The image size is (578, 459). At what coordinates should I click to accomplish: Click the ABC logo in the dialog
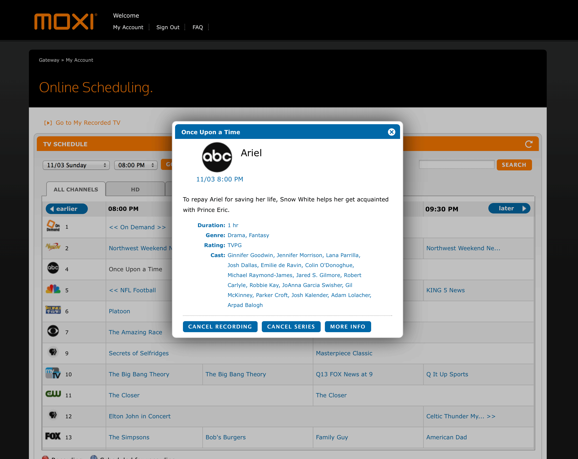[x=217, y=157]
